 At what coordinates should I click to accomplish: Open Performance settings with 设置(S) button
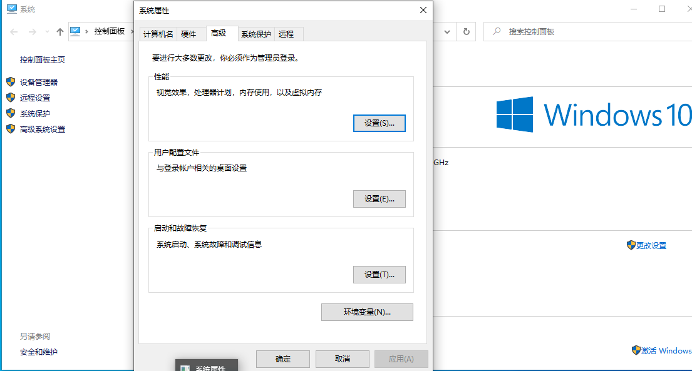point(379,123)
